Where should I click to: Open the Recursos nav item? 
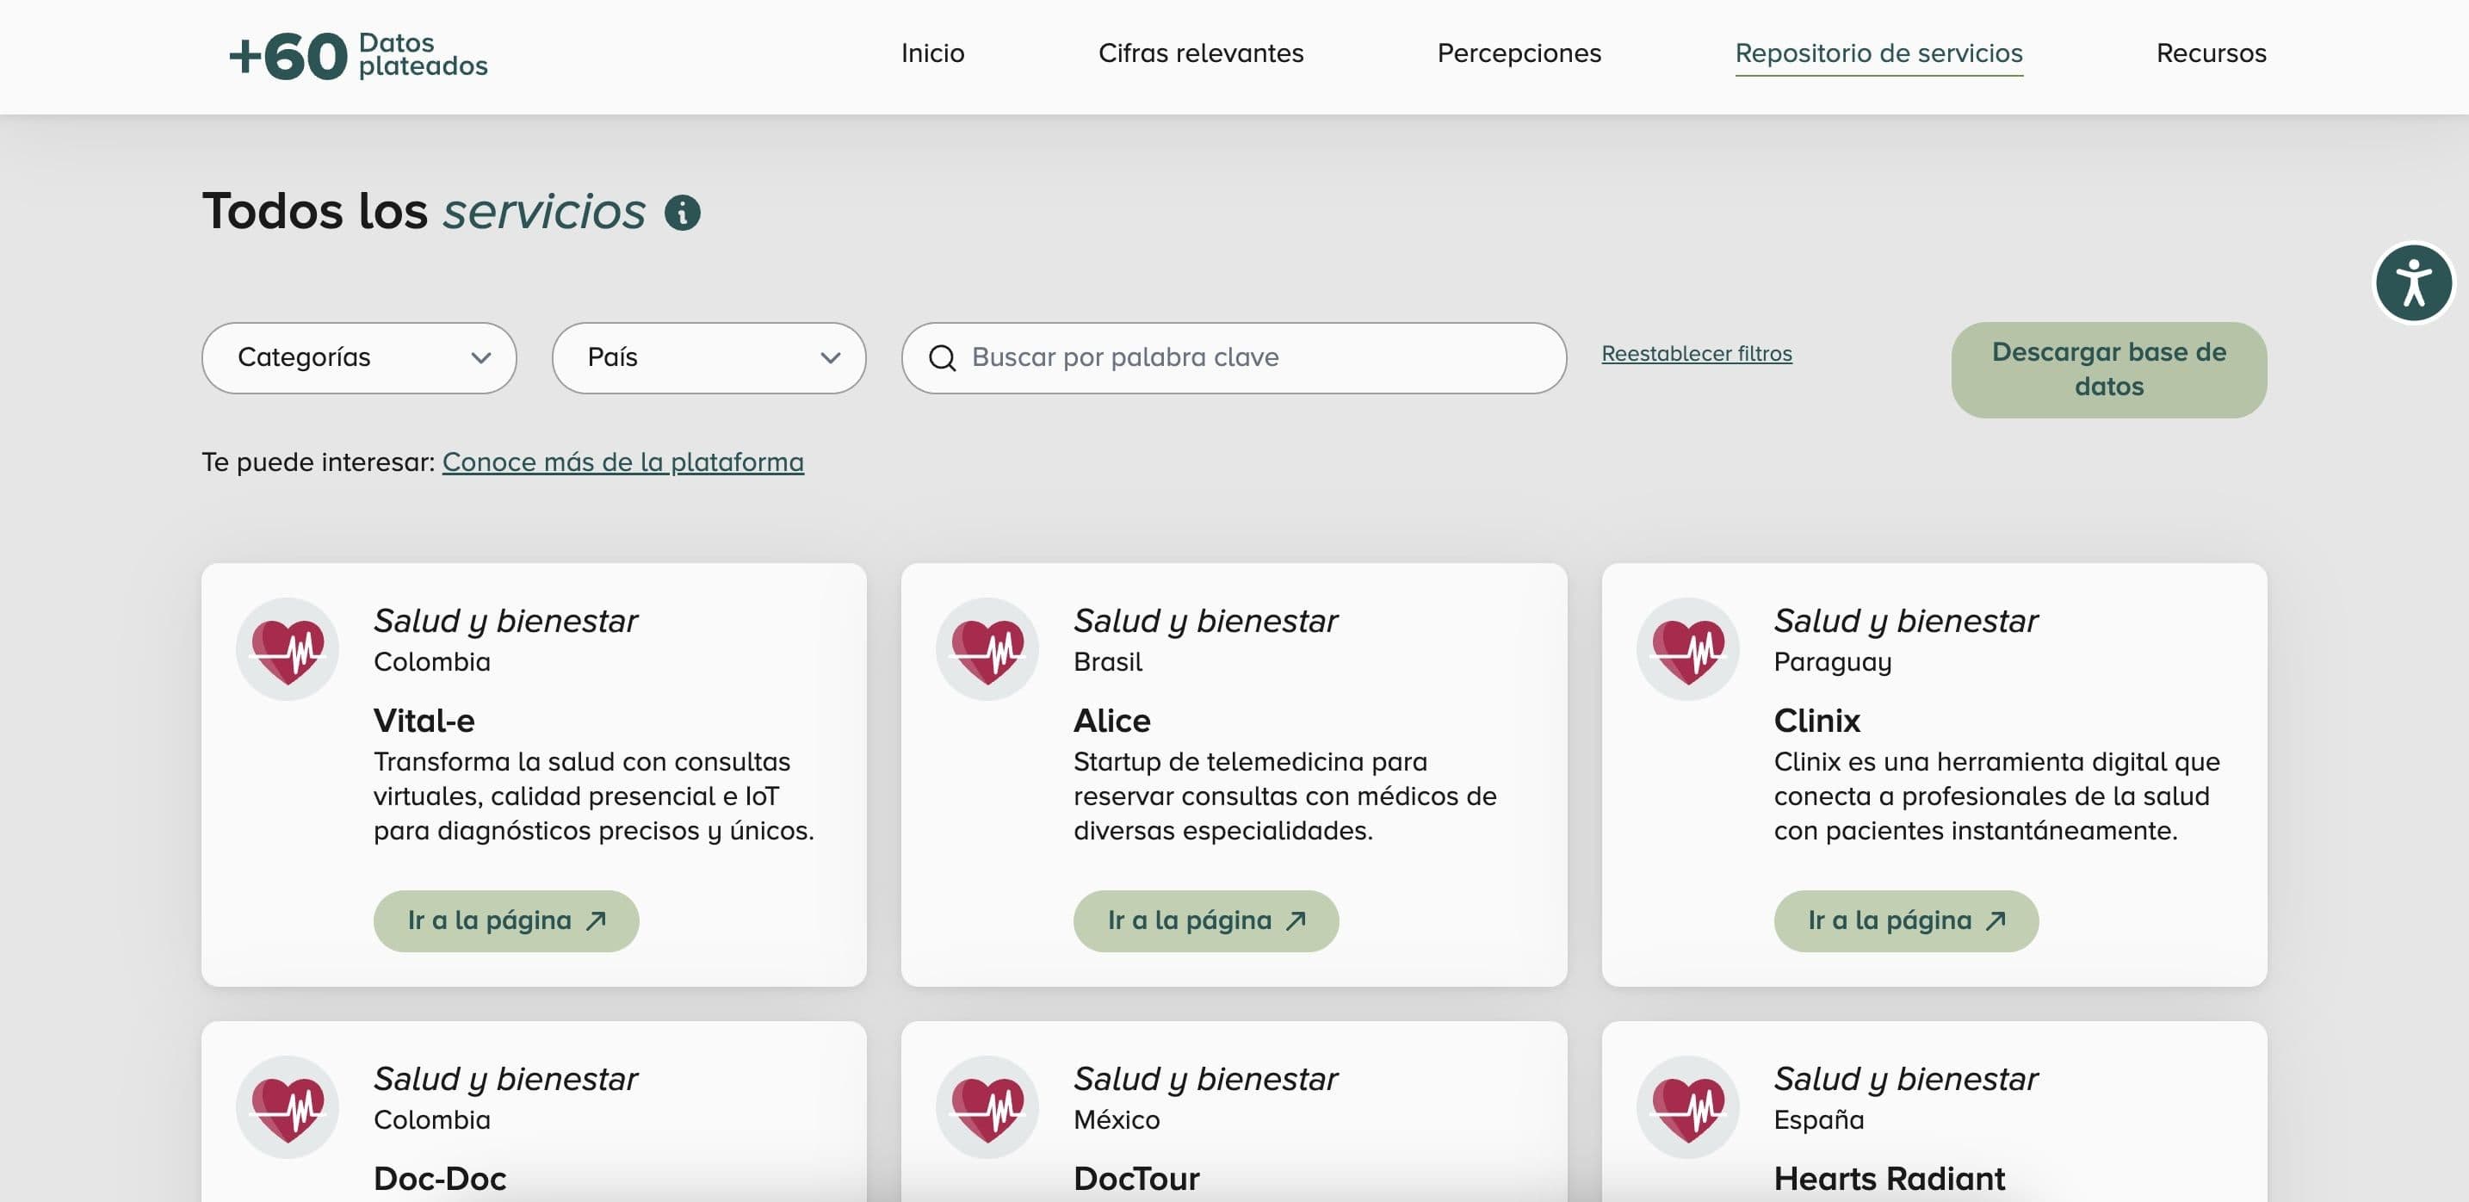pos(2212,53)
